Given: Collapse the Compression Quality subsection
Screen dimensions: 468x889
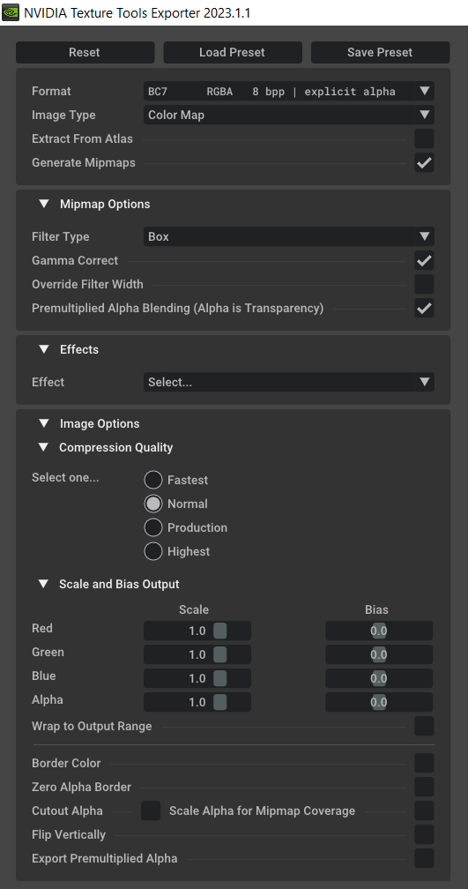Looking at the screenshot, I should click(x=43, y=447).
